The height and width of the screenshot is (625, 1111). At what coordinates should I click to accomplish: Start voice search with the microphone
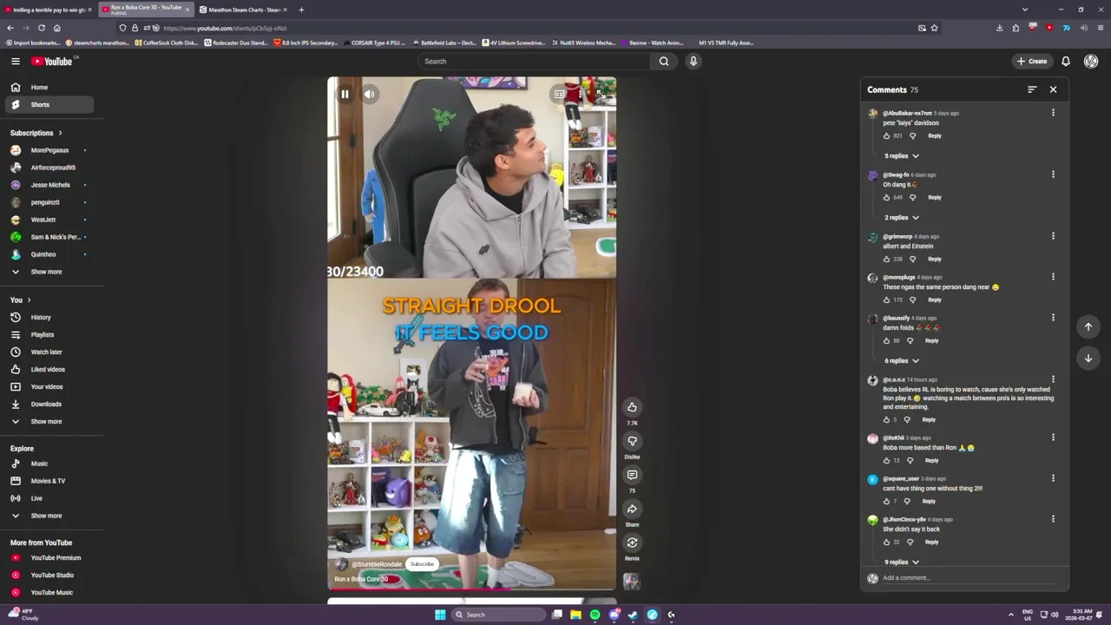pyautogui.click(x=693, y=61)
